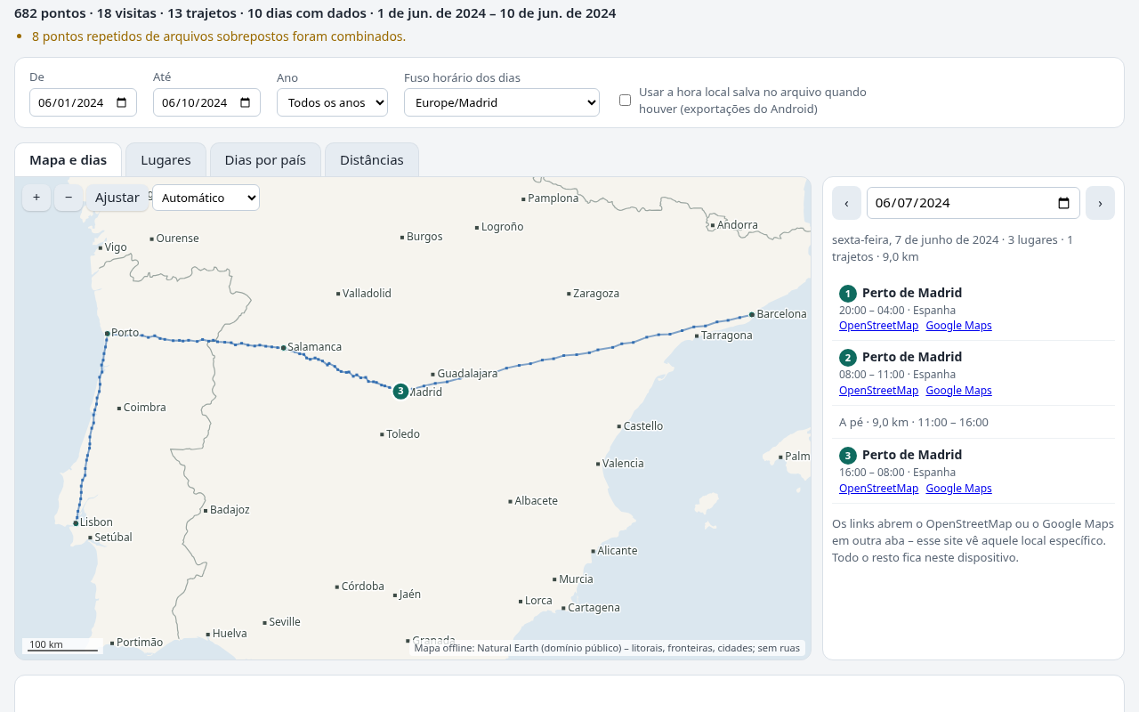Click numbered badge 3 in the visits list
The width and height of the screenshot is (1139, 712).
click(848, 455)
